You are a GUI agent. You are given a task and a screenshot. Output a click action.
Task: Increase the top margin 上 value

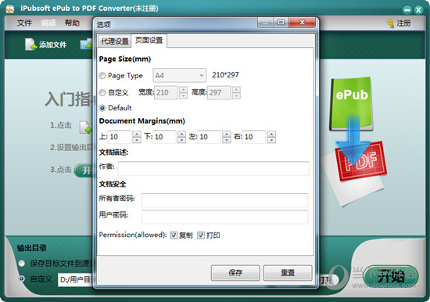(x=137, y=134)
